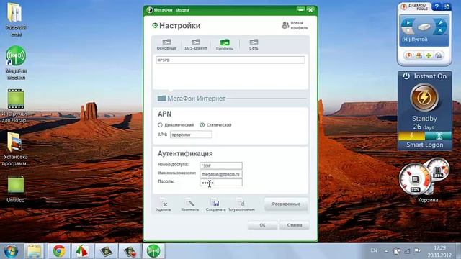Click into the APN input field
The height and width of the screenshot is (259, 461).
pyautogui.click(x=191, y=135)
